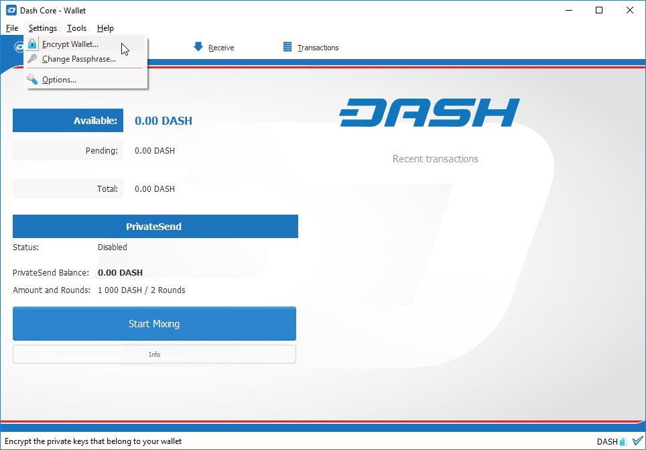Click the Pending 0.00 DASH value

point(155,150)
